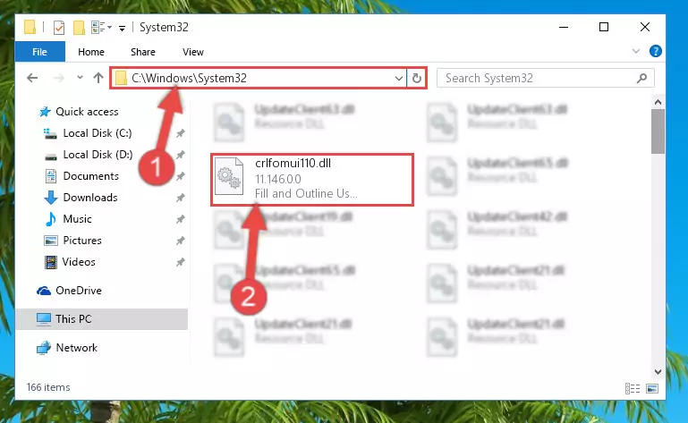
Task: Click the Downloads blue arrow icon
Action: pyautogui.click(x=51, y=198)
